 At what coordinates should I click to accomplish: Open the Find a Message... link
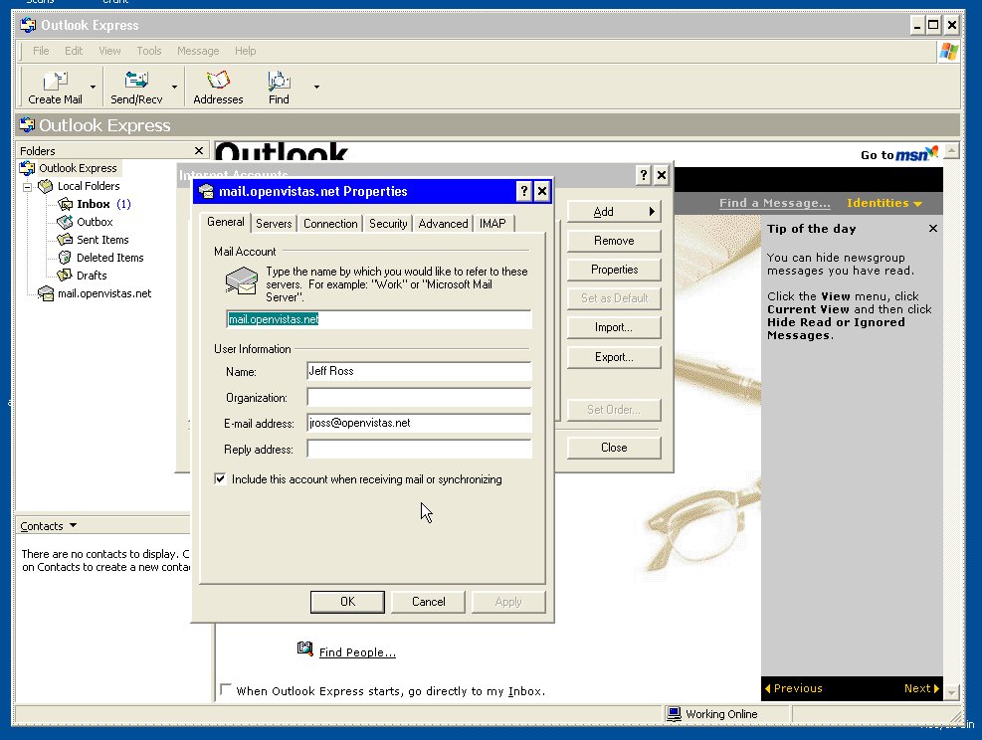775,203
